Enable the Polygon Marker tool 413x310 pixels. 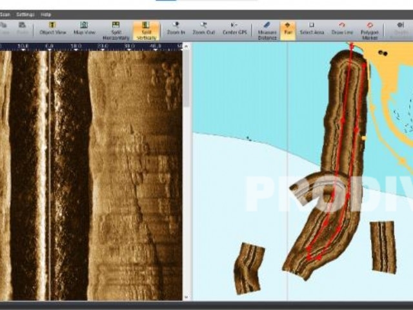pos(370,30)
